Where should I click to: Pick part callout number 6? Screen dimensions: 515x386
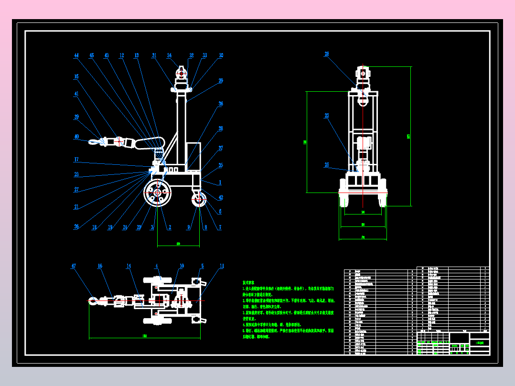(x=220, y=212)
